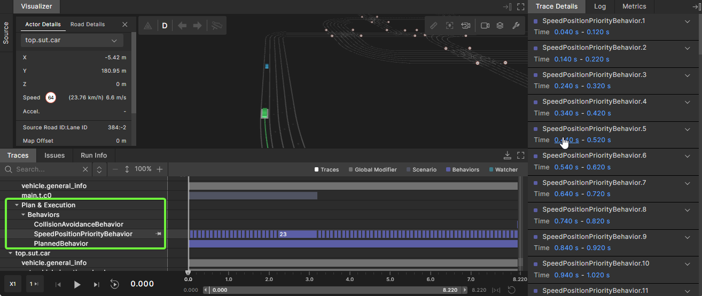Toggle the Global Modifier legend filter
Viewport: 702px width, 296px height.
[373, 169]
